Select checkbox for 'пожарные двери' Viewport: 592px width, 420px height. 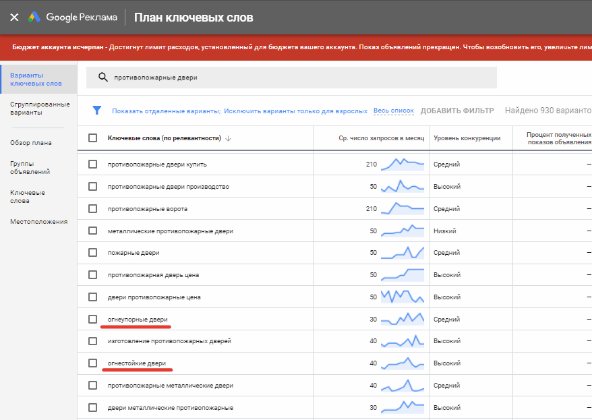92,252
